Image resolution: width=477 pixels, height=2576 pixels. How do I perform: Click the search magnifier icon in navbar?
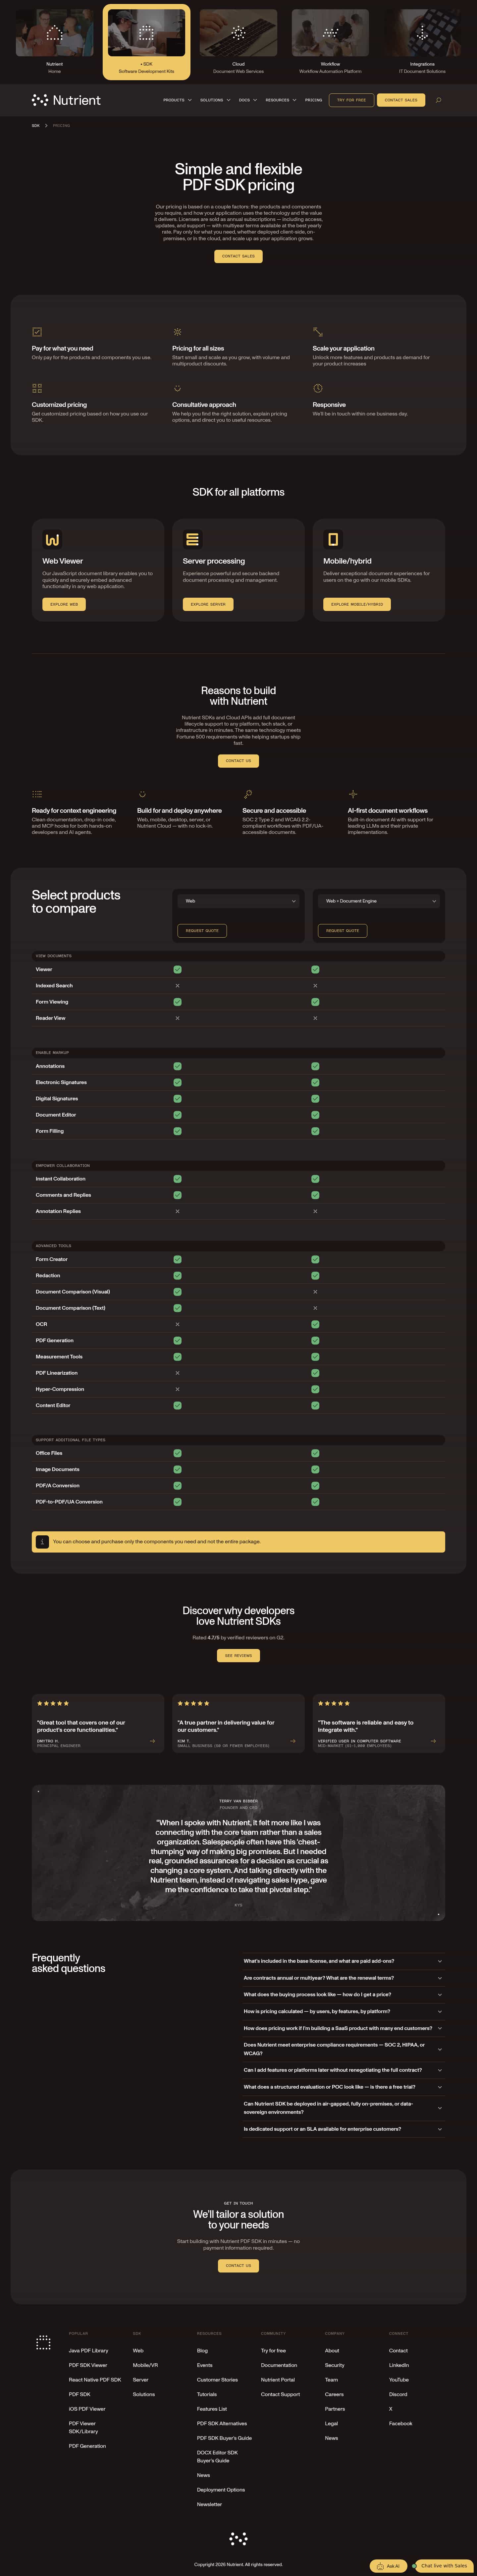[438, 100]
